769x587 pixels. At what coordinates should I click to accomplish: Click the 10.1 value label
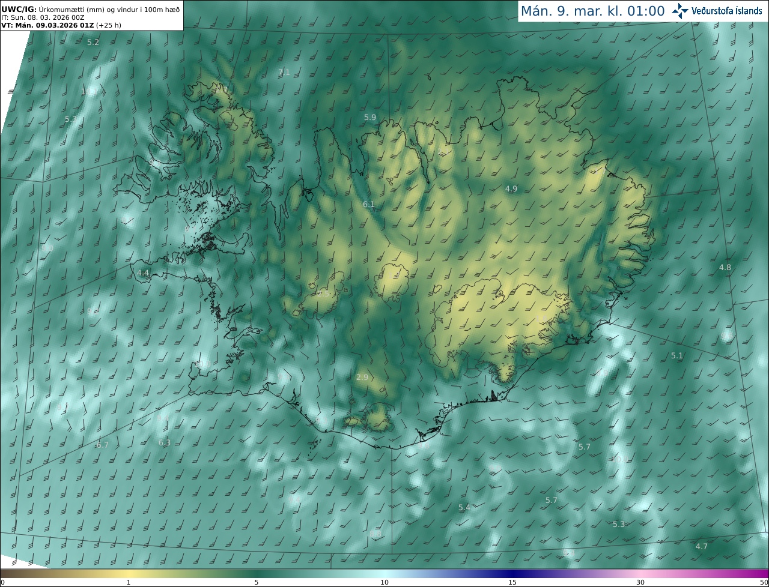pyautogui.click(x=90, y=92)
